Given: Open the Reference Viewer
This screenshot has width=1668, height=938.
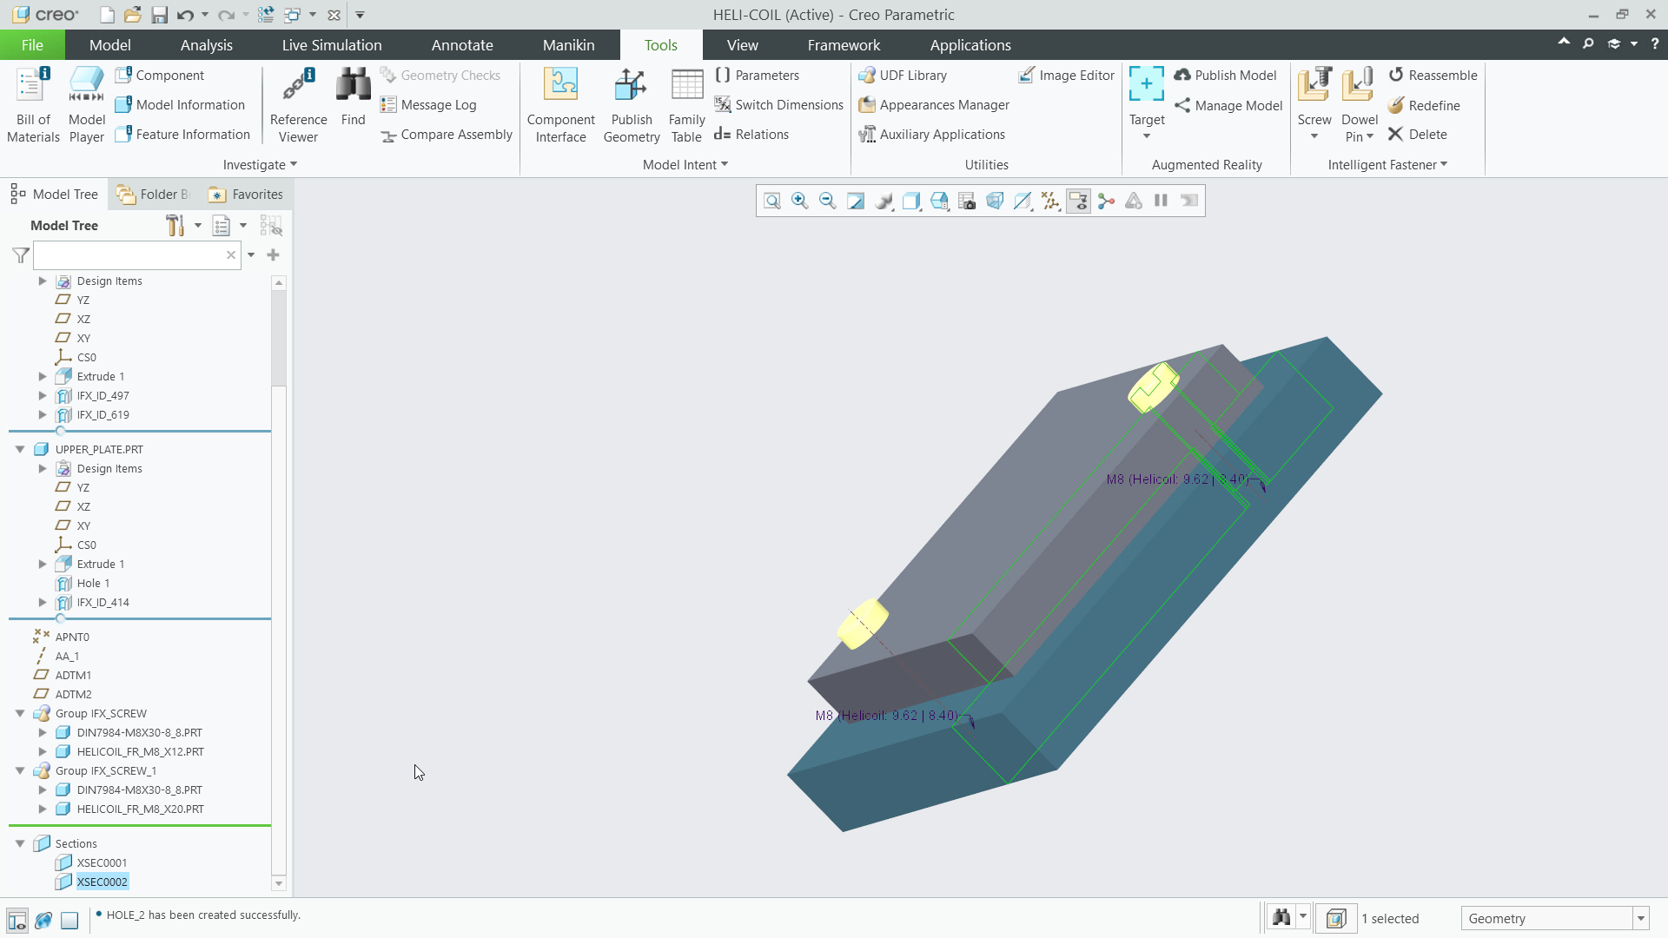Looking at the screenshot, I should click(x=298, y=105).
